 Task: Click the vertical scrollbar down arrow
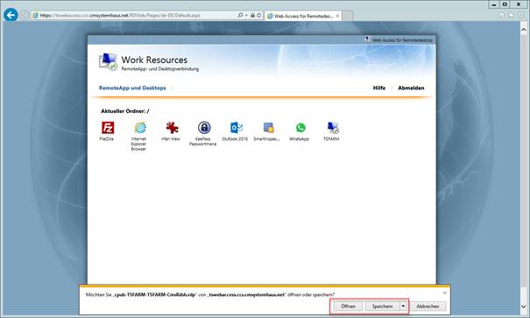pos(524,306)
